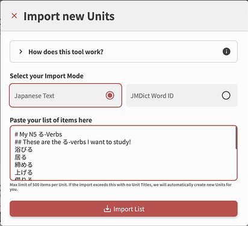The height and width of the screenshot is (226, 248).
Task: Click the scrollbar in the items textarea
Action: (x=236, y=138)
